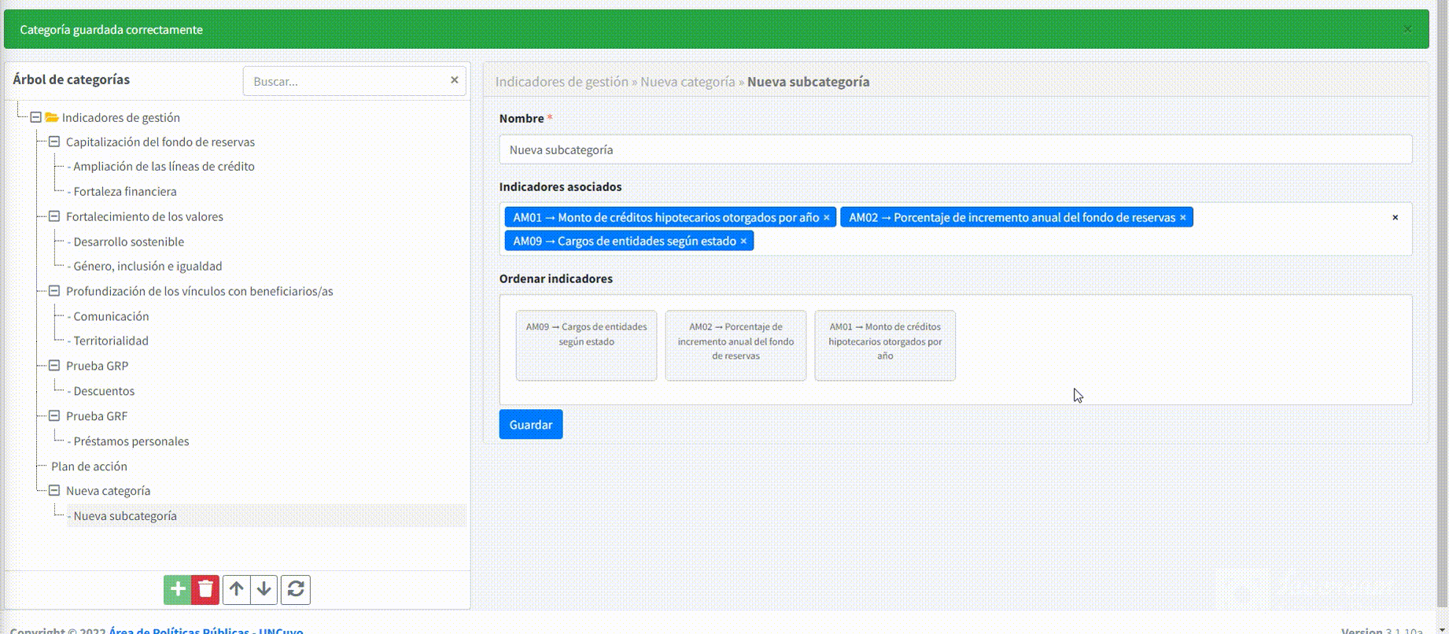Click the Guardar button

pyautogui.click(x=530, y=425)
